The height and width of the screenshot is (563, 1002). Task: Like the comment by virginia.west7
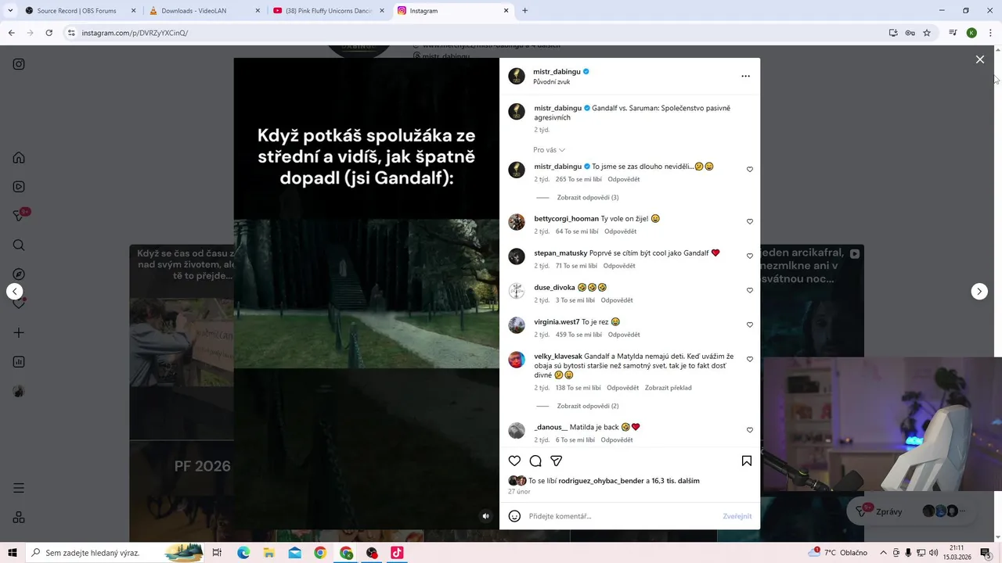[x=749, y=325]
